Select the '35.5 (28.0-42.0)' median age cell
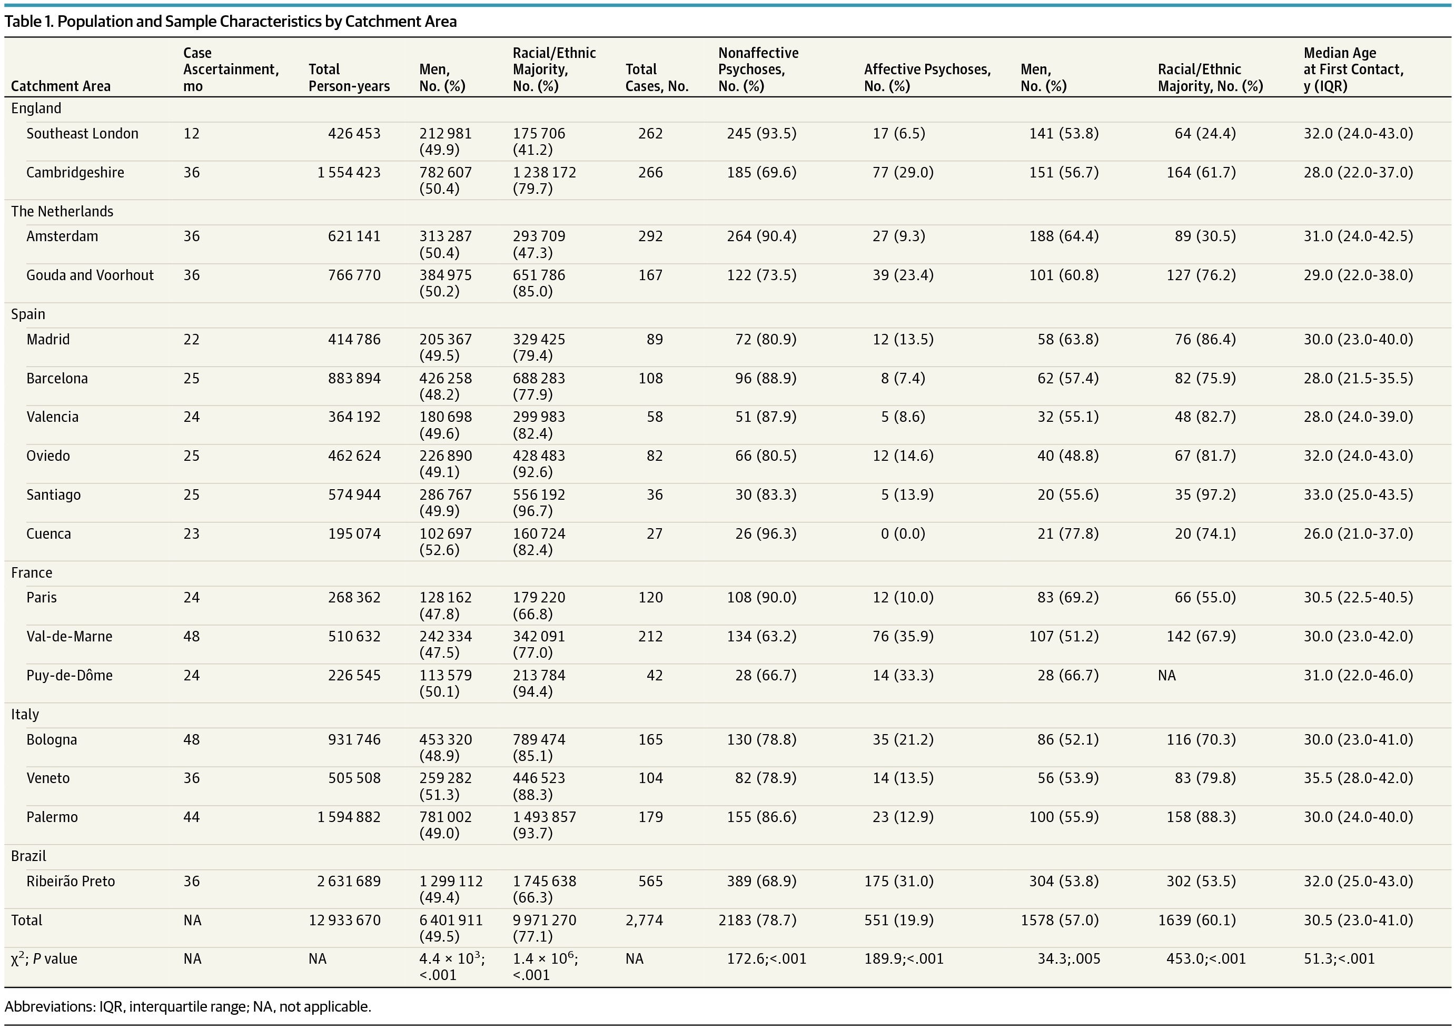Image resolution: width=1455 pixels, height=1029 pixels. 1359,778
